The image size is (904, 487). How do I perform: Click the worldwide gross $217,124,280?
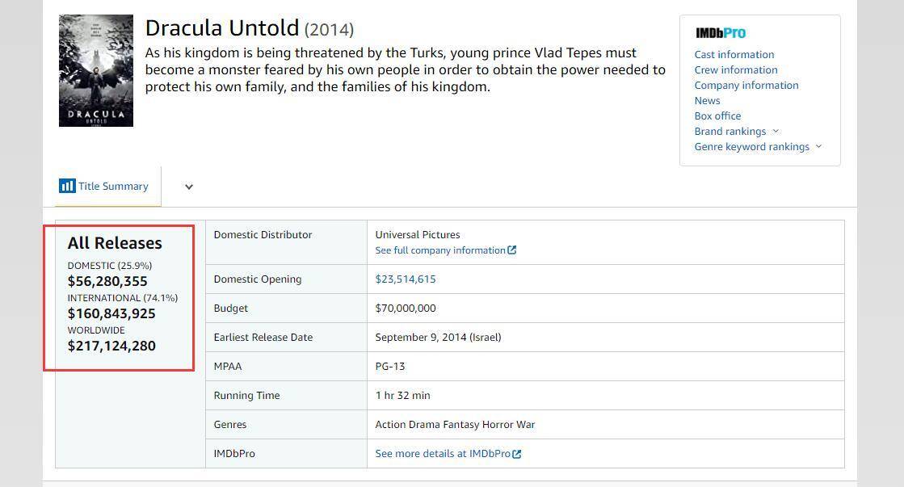(111, 346)
